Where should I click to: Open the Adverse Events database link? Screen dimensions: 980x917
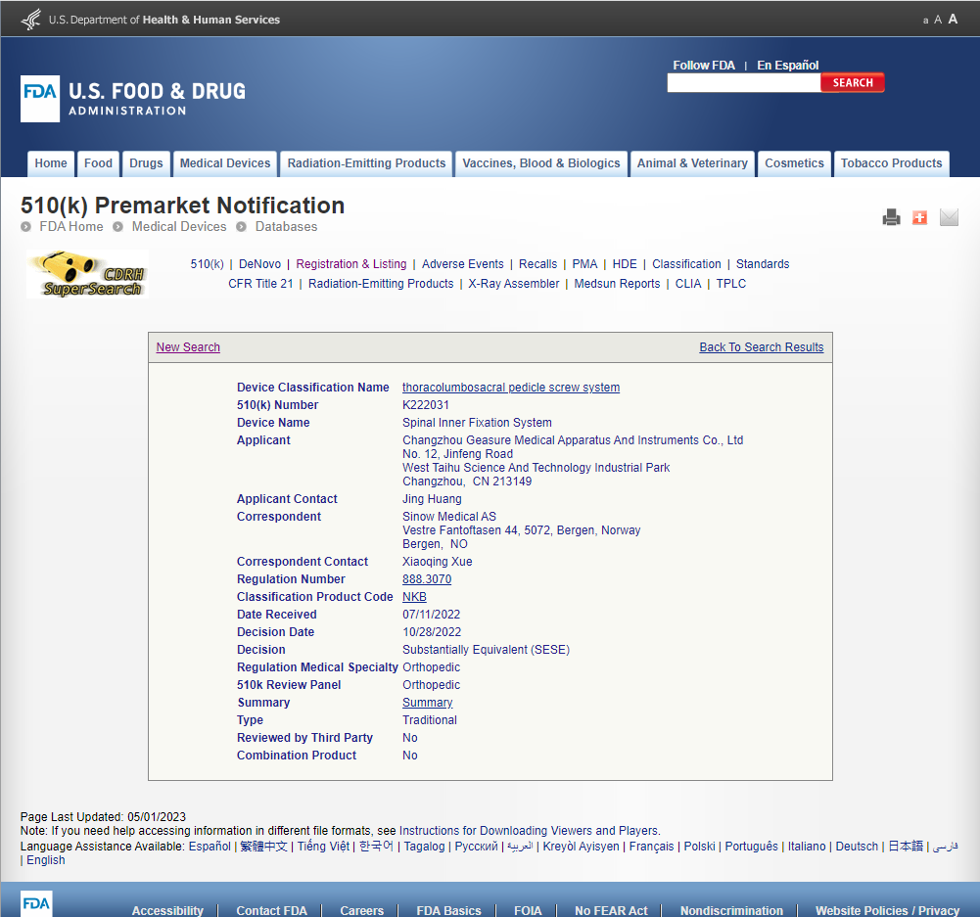pyautogui.click(x=462, y=264)
